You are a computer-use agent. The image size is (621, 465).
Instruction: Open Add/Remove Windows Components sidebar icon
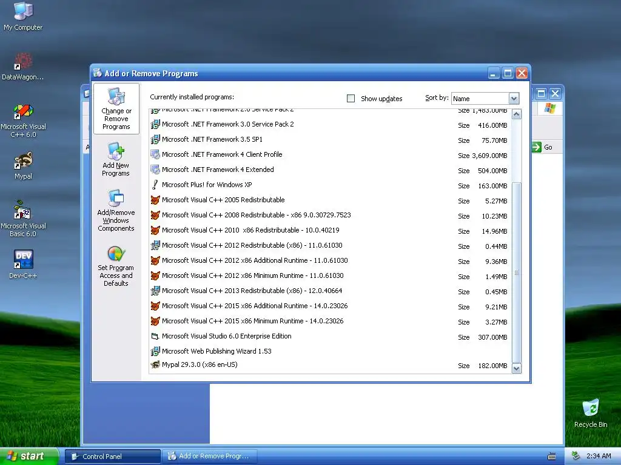[x=116, y=199]
